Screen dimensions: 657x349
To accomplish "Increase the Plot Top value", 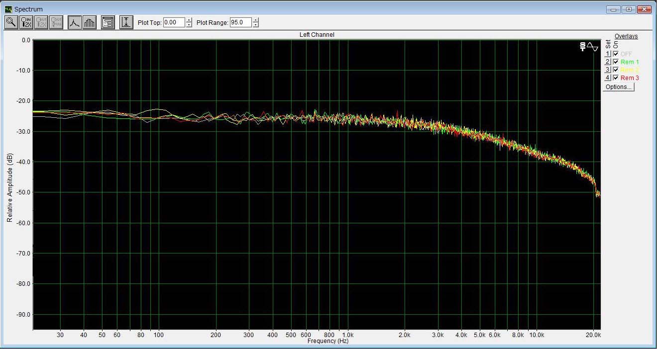I will pyautogui.click(x=189, y=20).
